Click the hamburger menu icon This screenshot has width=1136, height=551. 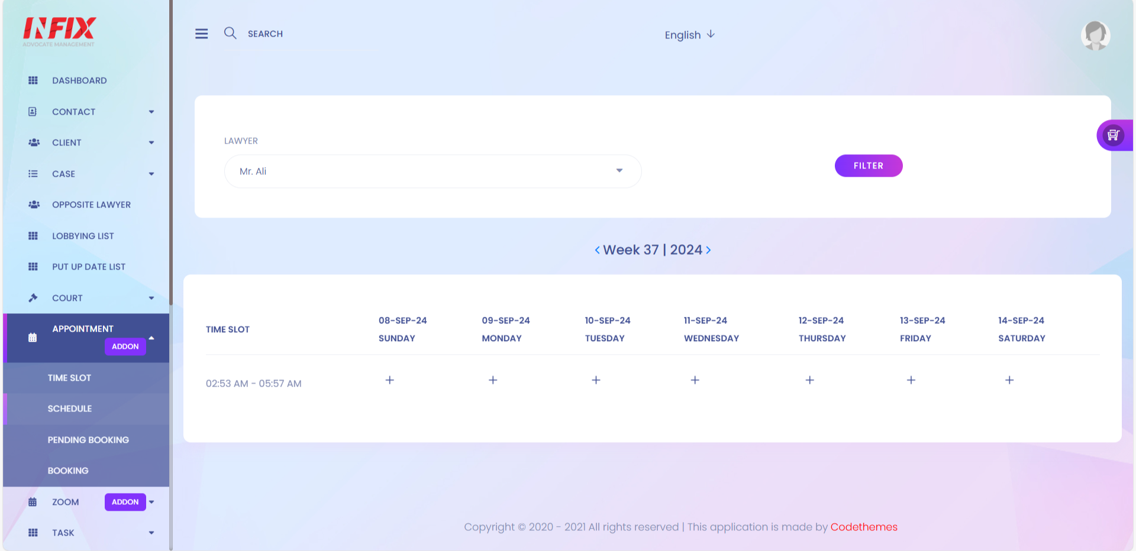pyautogui.click(x=201, y=34)
